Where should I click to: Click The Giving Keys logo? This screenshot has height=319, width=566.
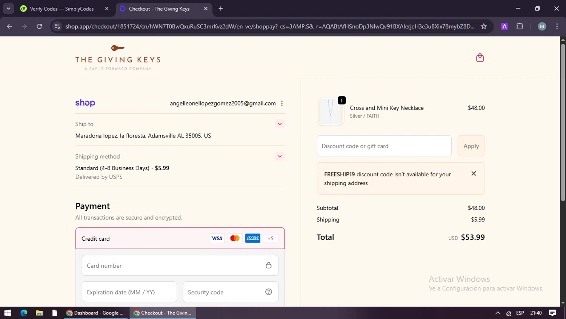(x=118, y=58)
